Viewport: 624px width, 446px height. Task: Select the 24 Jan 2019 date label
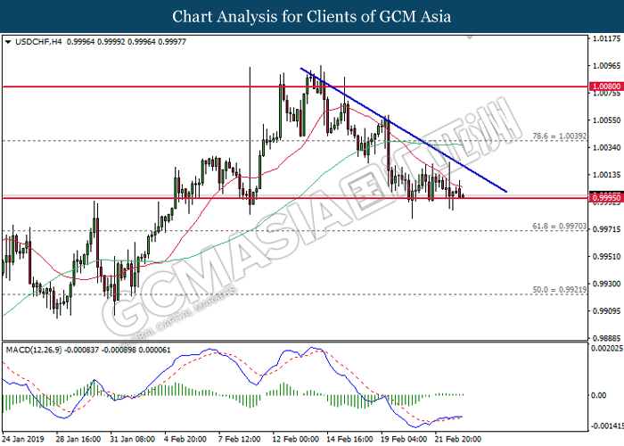click(x=23, y=439)
